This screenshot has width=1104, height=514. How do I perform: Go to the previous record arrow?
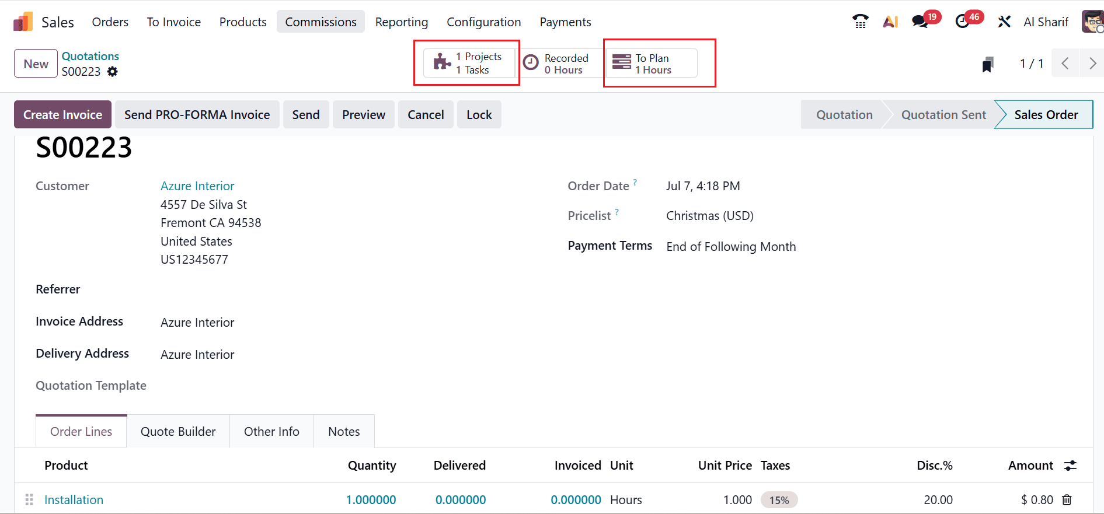pos(1065,64)
